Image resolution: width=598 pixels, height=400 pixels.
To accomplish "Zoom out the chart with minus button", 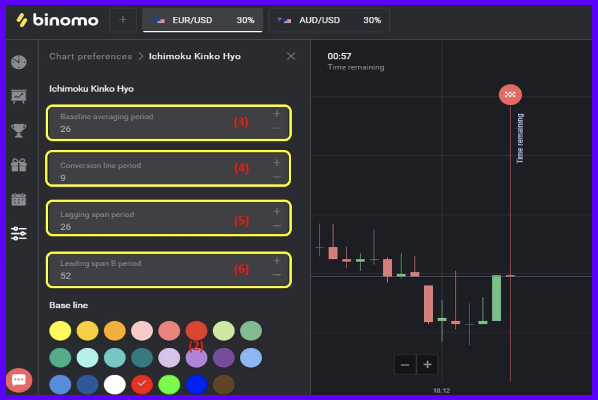I will click(405, 364).
